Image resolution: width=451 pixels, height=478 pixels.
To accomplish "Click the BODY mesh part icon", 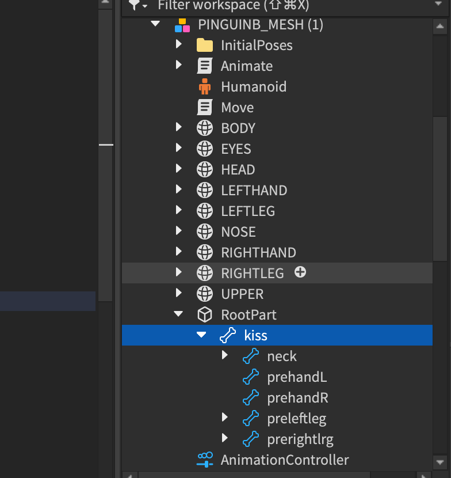I will pyautogui.click(x=204, y=128).
